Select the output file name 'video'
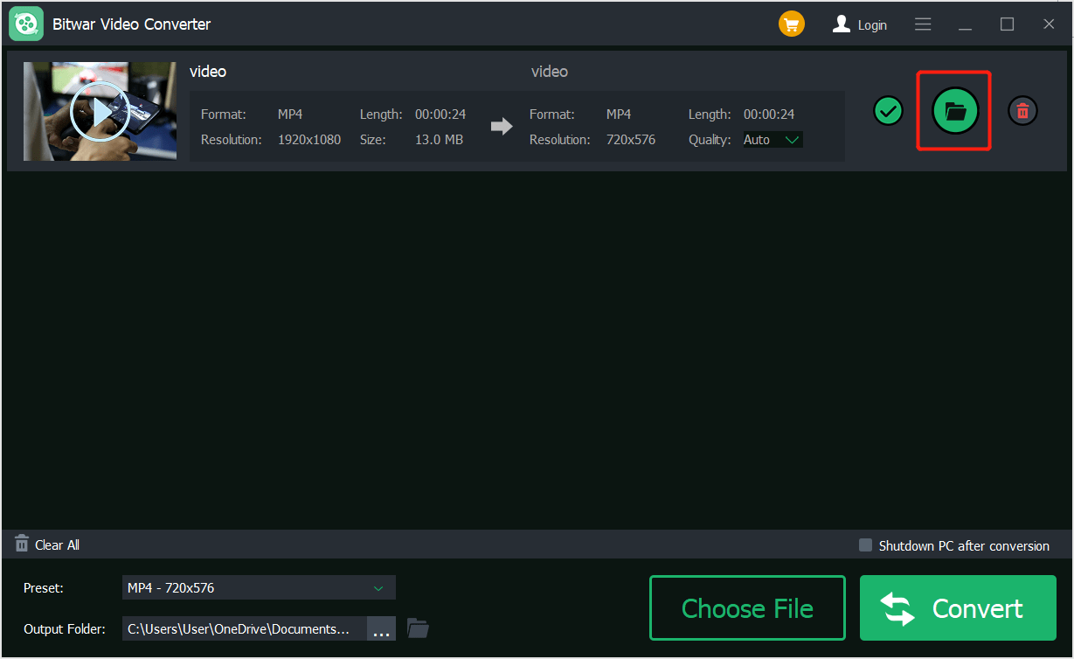This screenshot has width=1074, height=659. (550, 72)
